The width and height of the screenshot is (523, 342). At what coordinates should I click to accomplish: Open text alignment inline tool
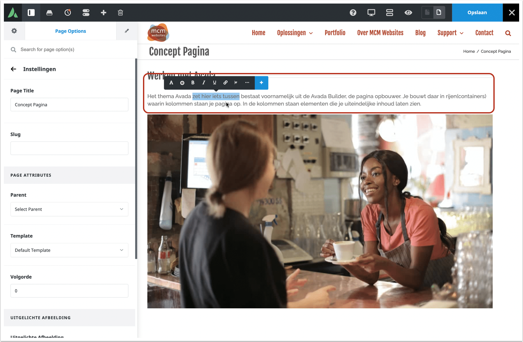point(236,83)
